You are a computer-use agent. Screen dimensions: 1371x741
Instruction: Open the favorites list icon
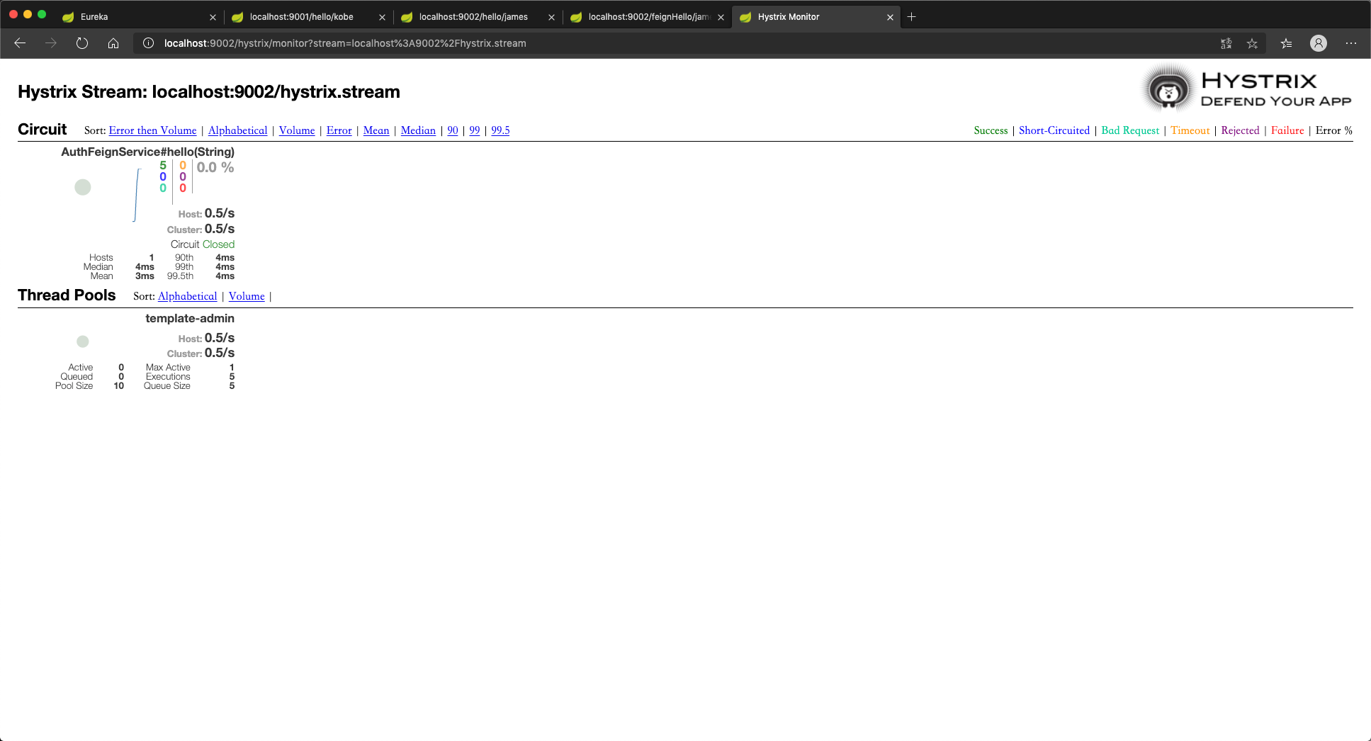pyautogui.click(x=1286, y=43)
